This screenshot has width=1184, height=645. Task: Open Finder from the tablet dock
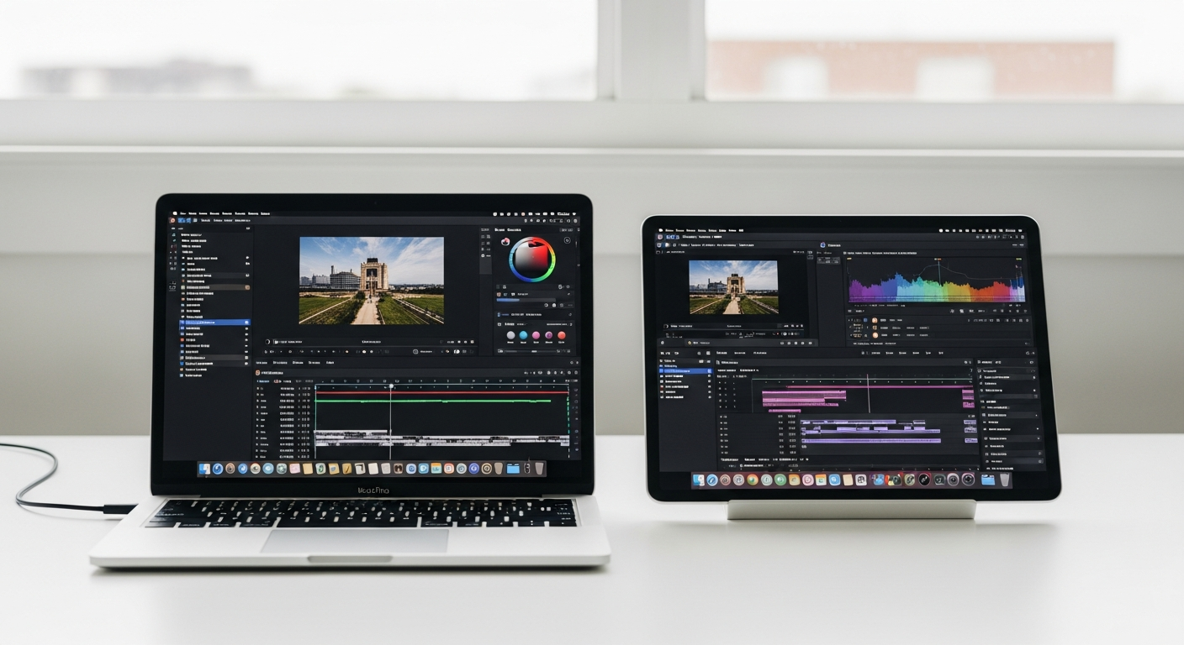700,480
